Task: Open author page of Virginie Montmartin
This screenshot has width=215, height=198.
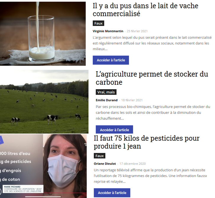Action: pos(108,31)
